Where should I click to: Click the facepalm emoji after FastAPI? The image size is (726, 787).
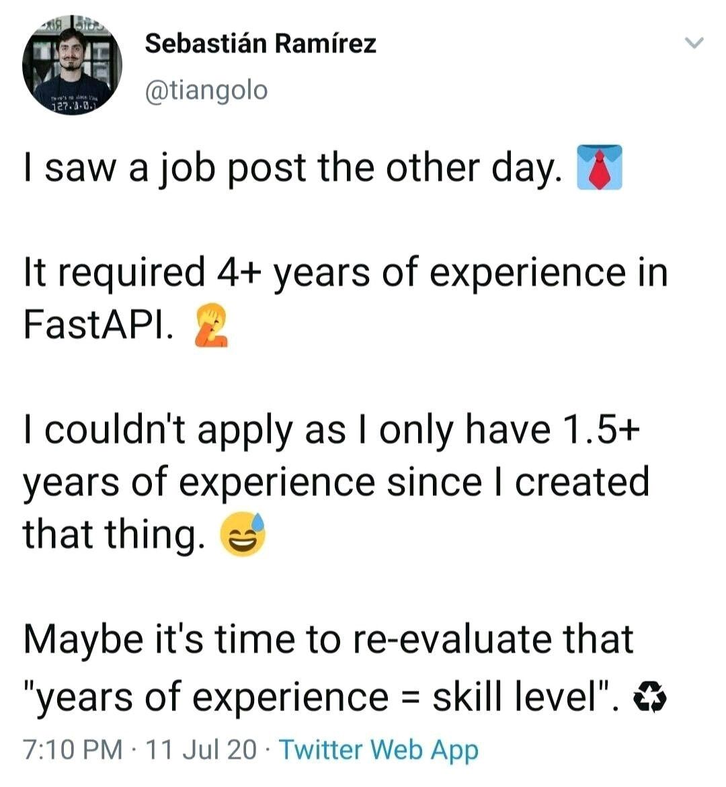click(x=210, y=325)
